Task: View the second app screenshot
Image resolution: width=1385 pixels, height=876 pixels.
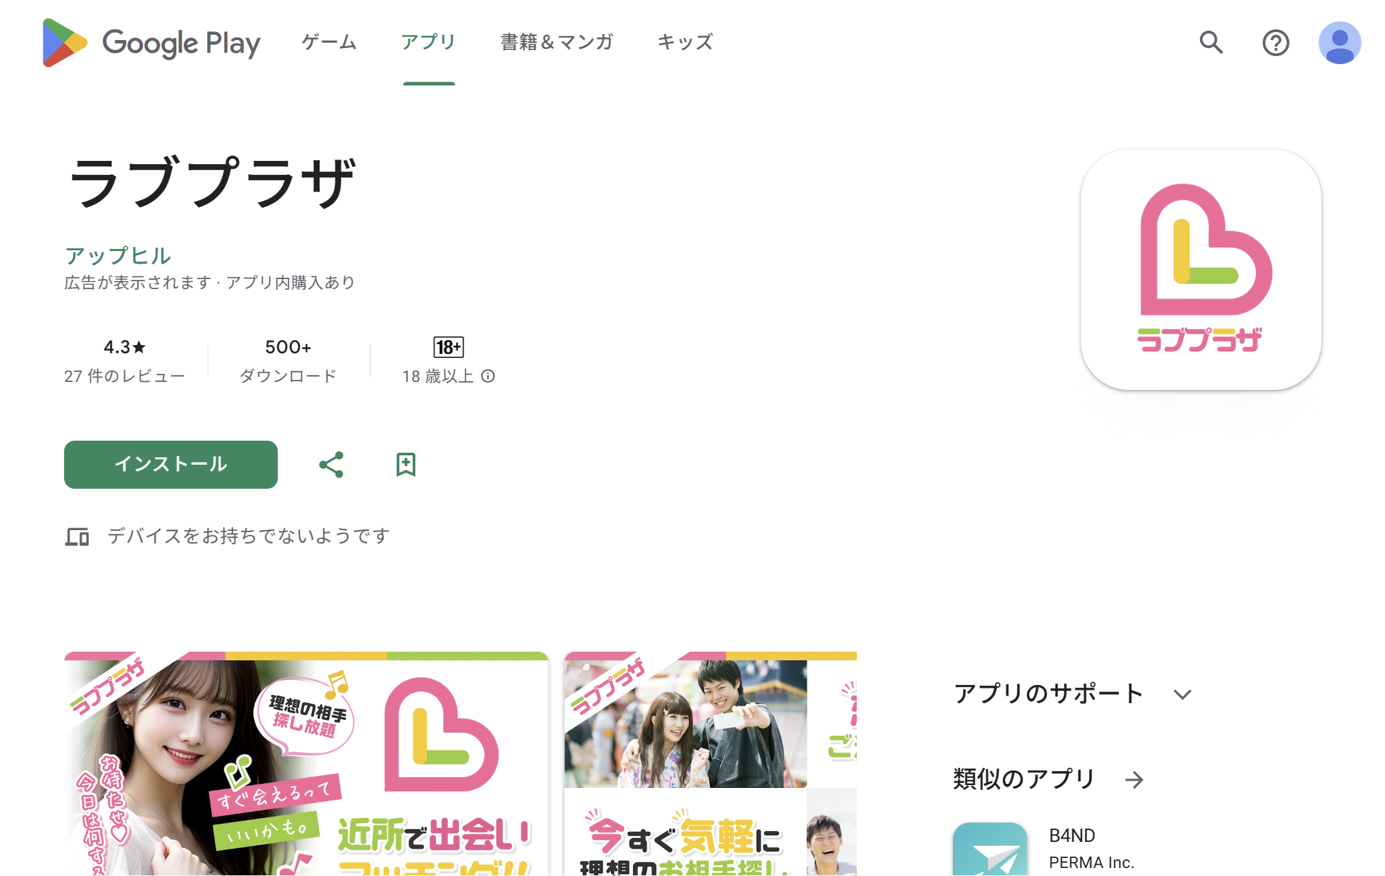Action: [x=711, y=764]
